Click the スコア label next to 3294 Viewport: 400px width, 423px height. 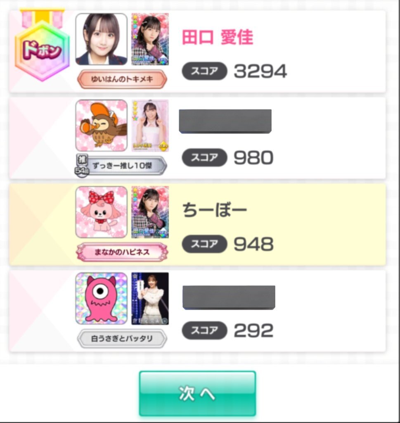pos(205,71)
